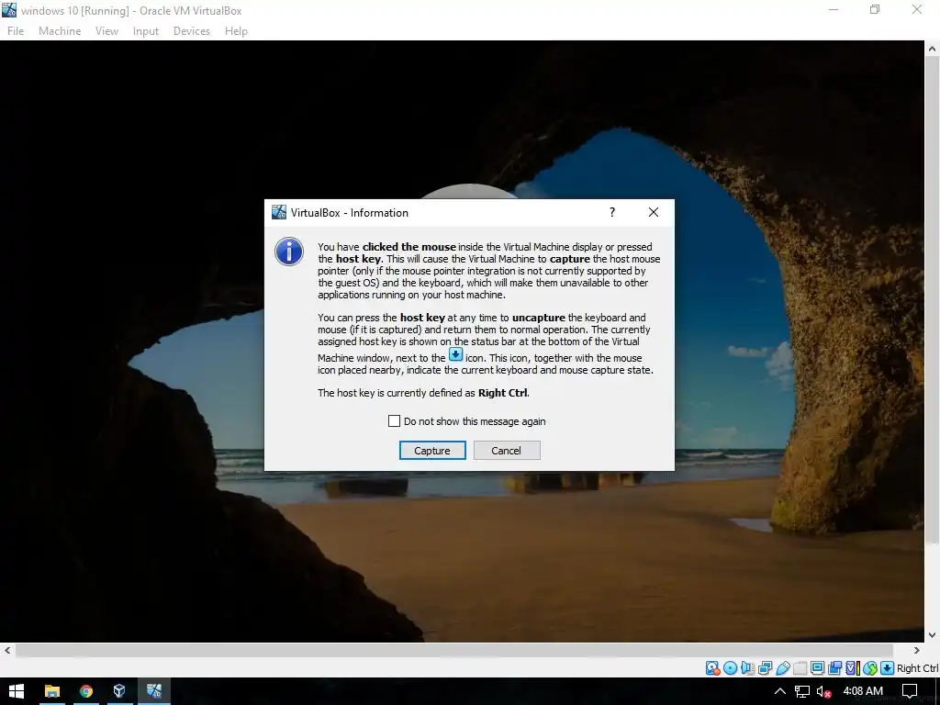Close the windows 10 Running VM window

917,9
